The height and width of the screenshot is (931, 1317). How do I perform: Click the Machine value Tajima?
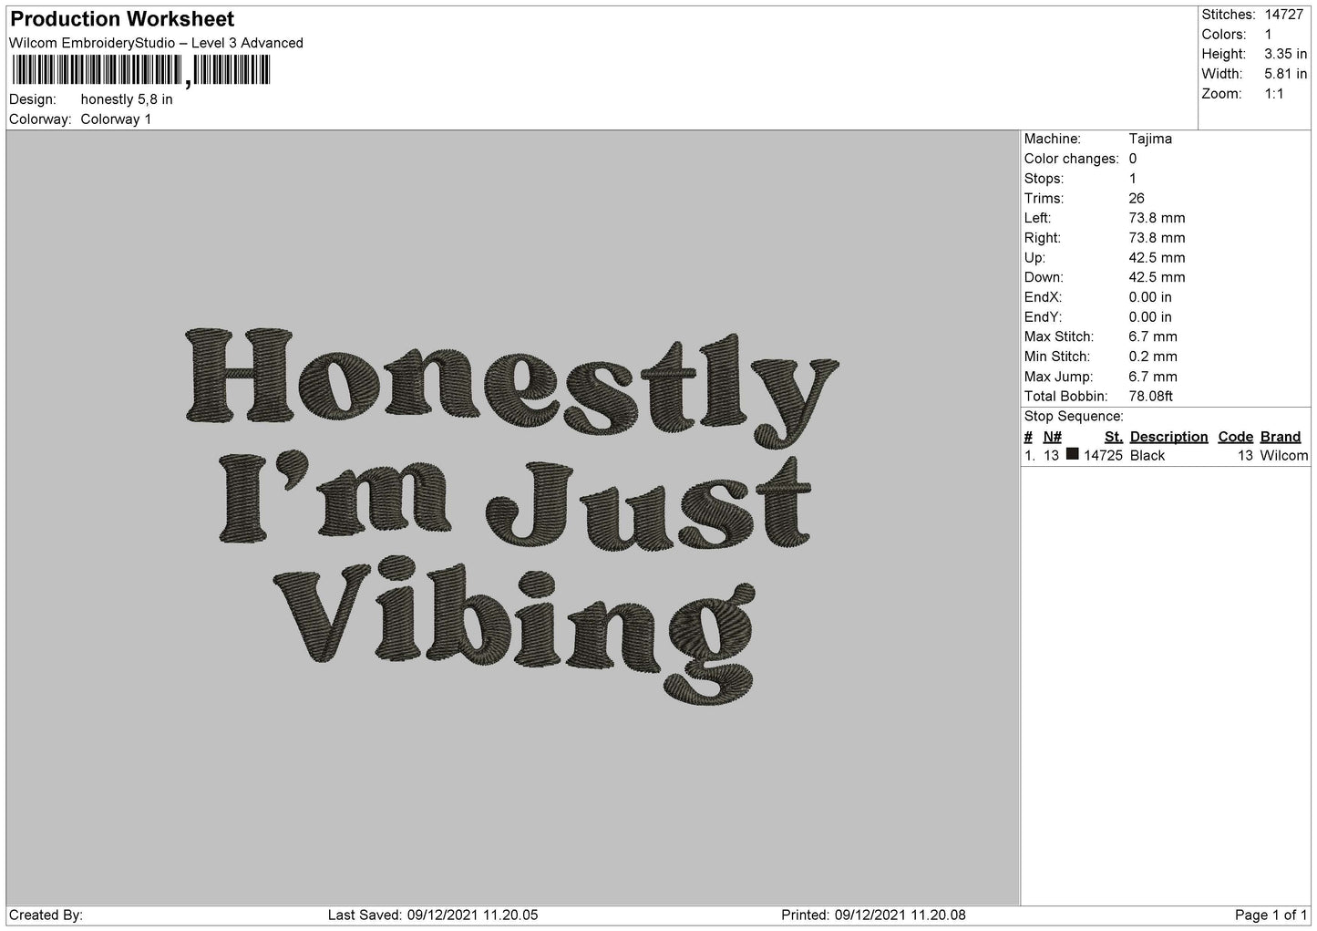pos(1150,139)
